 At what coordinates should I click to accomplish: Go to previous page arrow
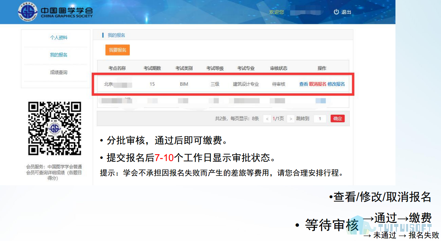[267, 119]
